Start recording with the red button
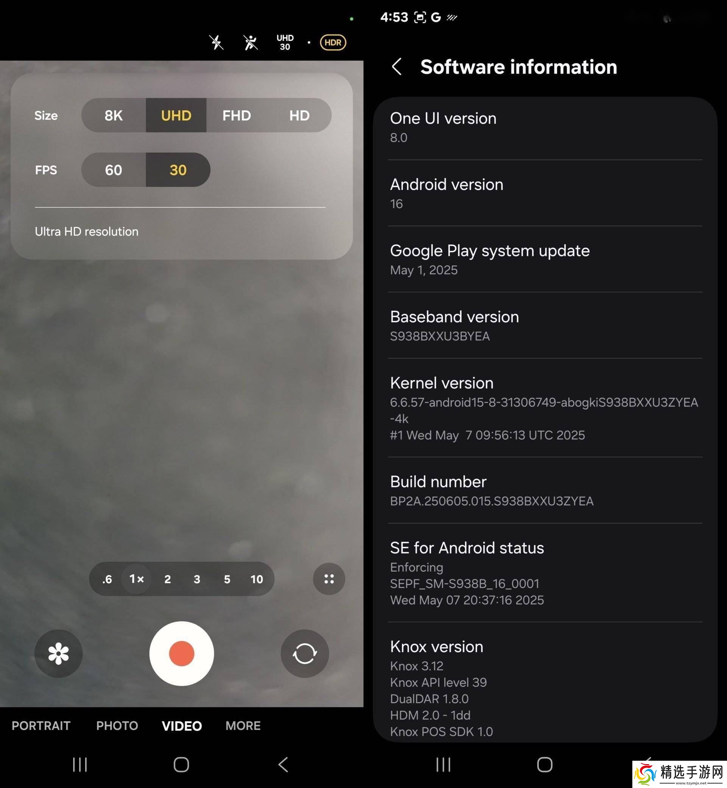727x788 pixels. [181, 654]
